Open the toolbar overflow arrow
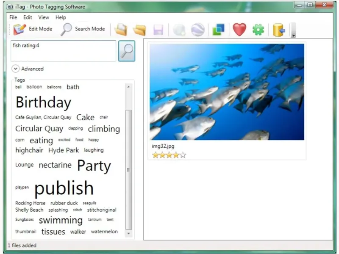The image size is (339, 254). click(293, 30)
